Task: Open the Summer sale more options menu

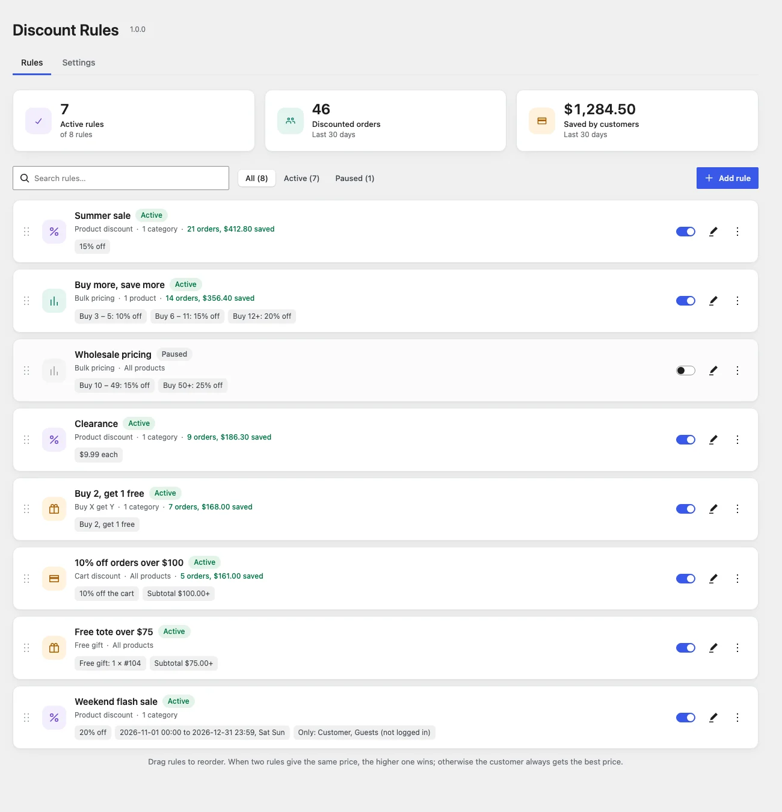Action: [737, 232]
